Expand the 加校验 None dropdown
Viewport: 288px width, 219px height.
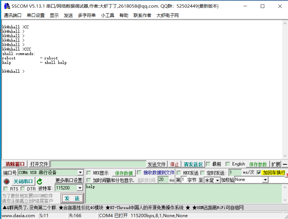(x=265, y=180)
